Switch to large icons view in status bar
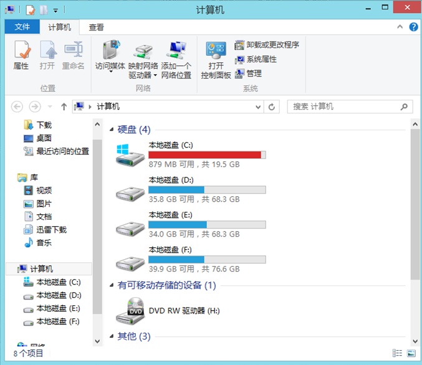The image size is (422, 365). tap(411, 353)
